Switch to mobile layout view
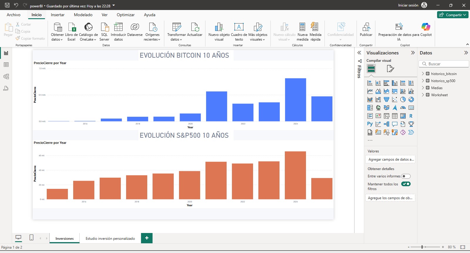The image size is (470, 253). [31, 238]
